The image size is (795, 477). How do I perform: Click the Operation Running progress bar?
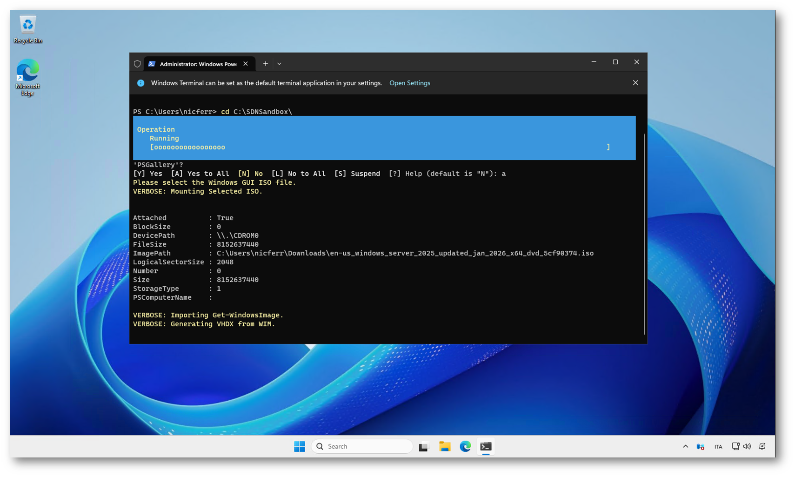(x=379, y=147)
